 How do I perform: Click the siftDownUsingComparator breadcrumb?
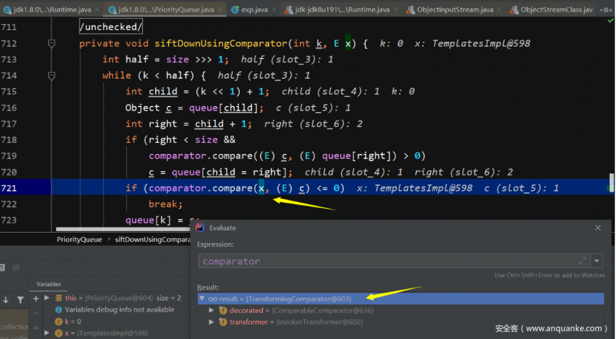(152, 239)
